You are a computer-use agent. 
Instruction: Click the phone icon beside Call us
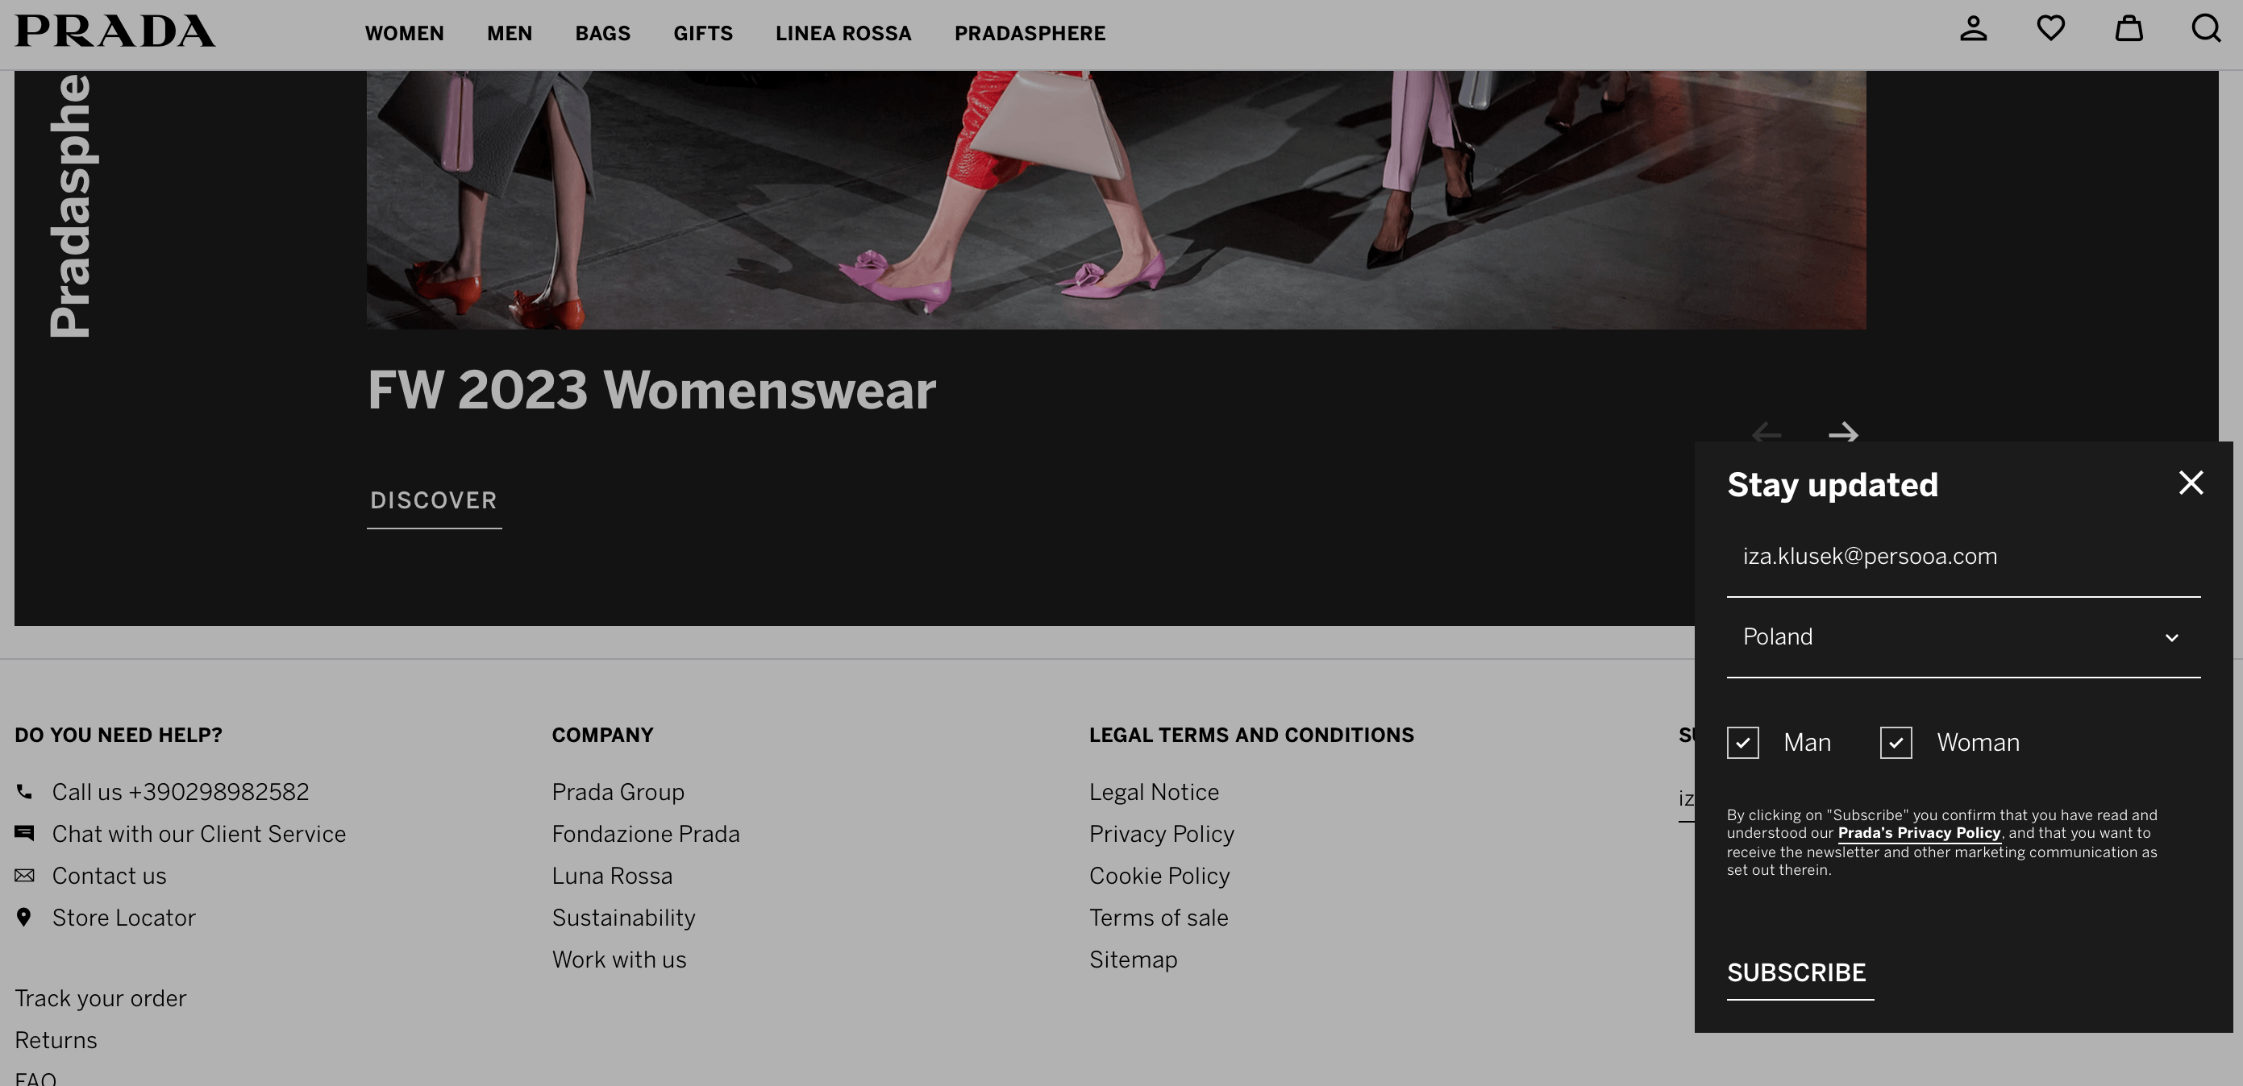pyautogui.click(x=24, y=791)
